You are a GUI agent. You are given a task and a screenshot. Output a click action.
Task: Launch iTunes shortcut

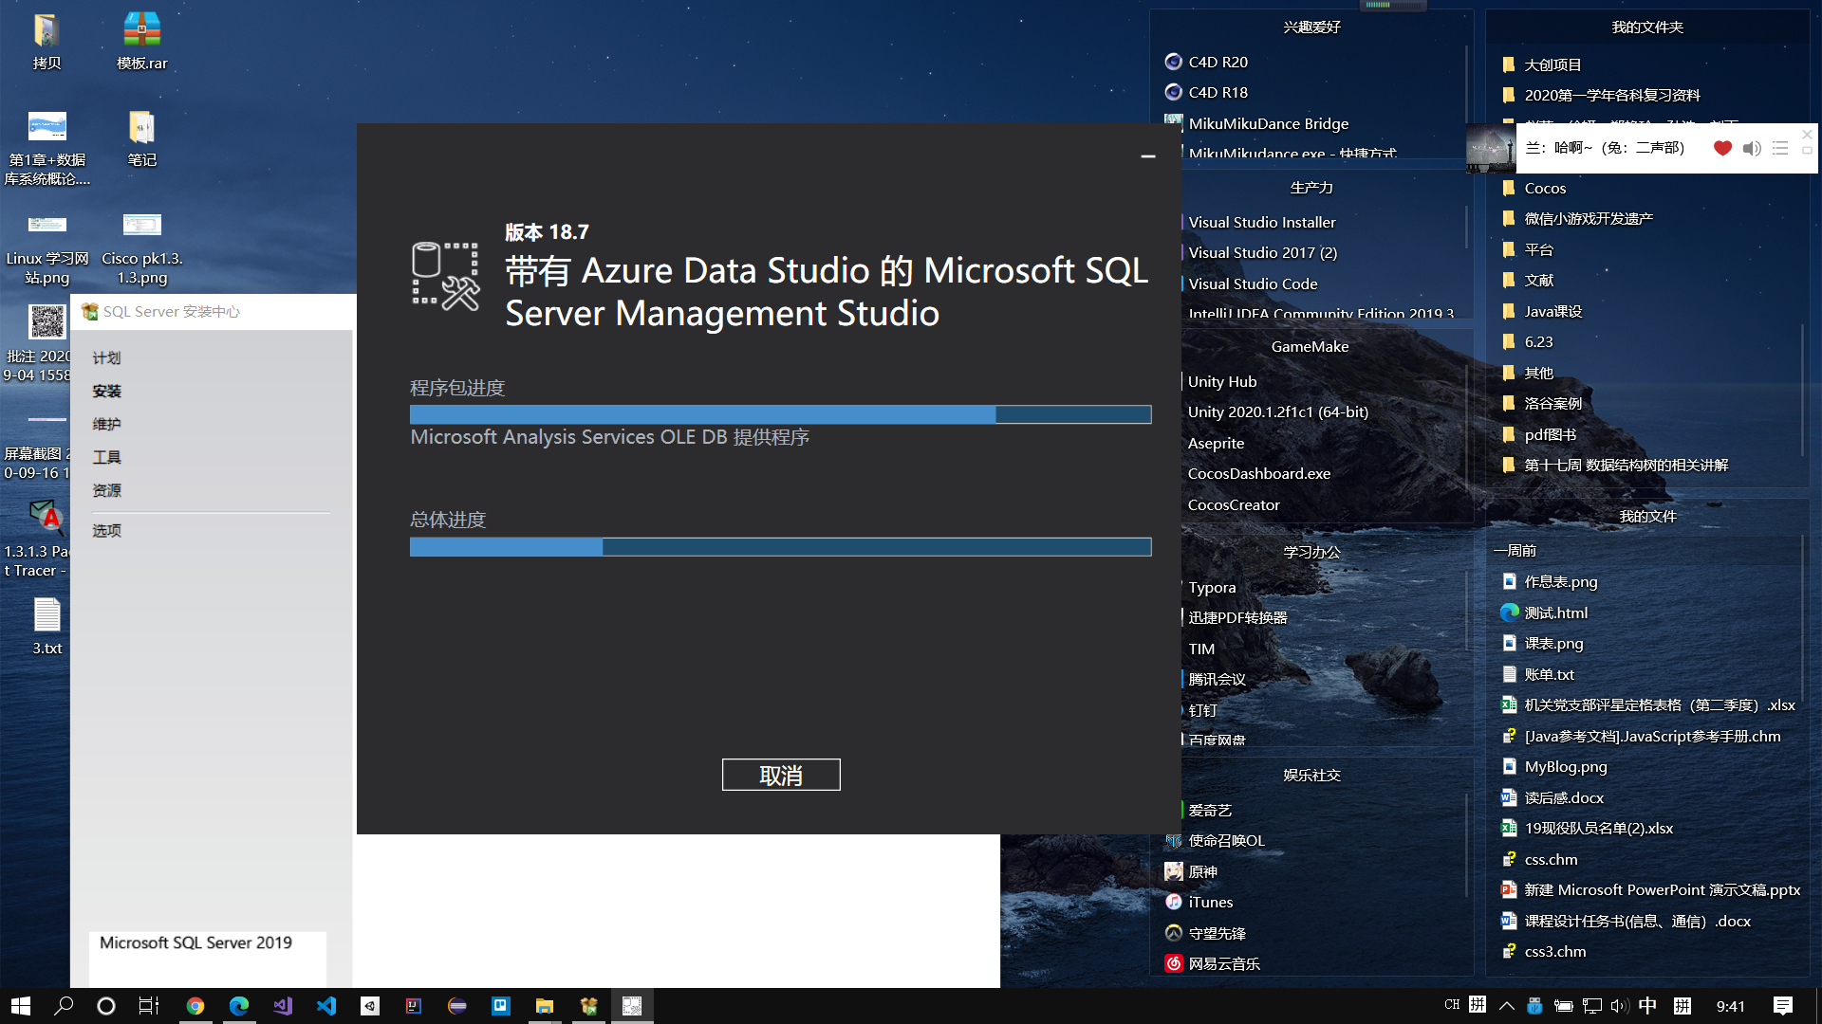(1199, 902)
